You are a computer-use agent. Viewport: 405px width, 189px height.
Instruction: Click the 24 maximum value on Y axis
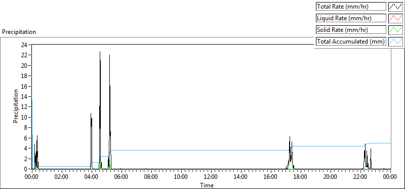pyautogui.click(x=25, y=45)
